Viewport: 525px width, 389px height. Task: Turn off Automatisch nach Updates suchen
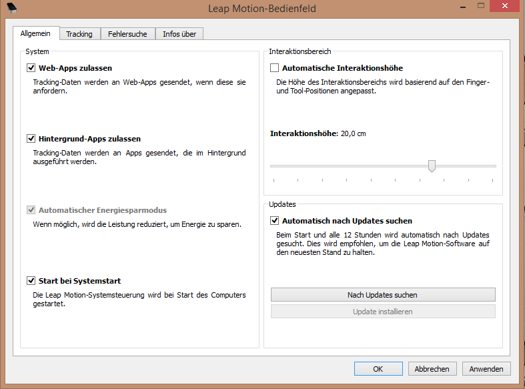[274, 221]
